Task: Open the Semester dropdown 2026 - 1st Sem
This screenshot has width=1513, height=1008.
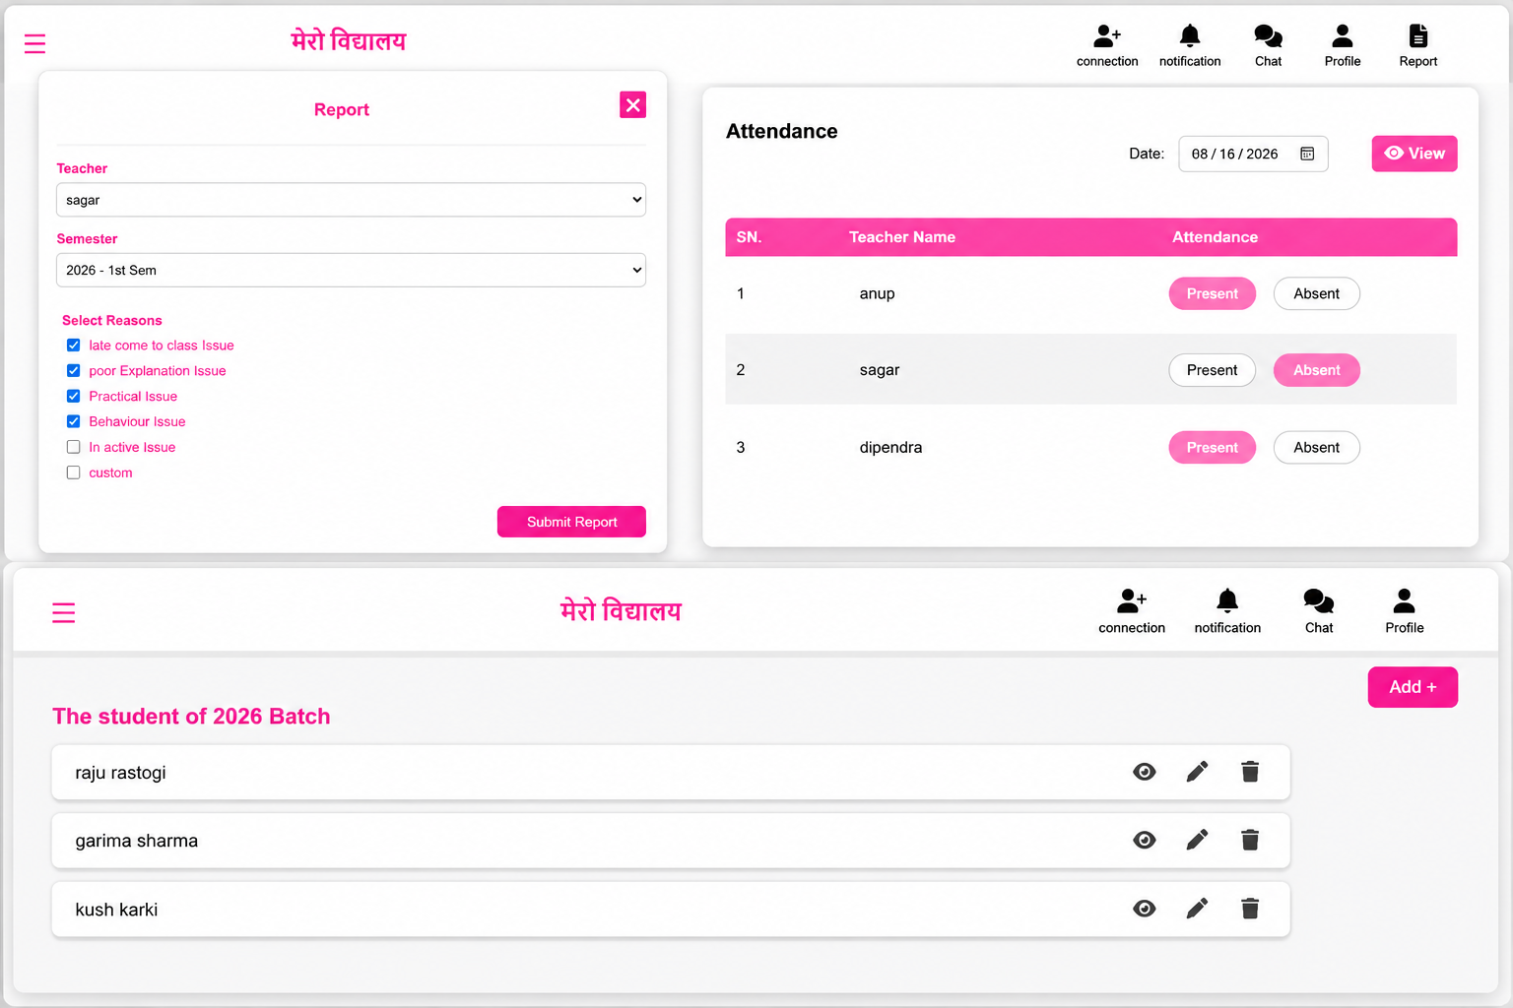Action: click(x=351, y=270)
